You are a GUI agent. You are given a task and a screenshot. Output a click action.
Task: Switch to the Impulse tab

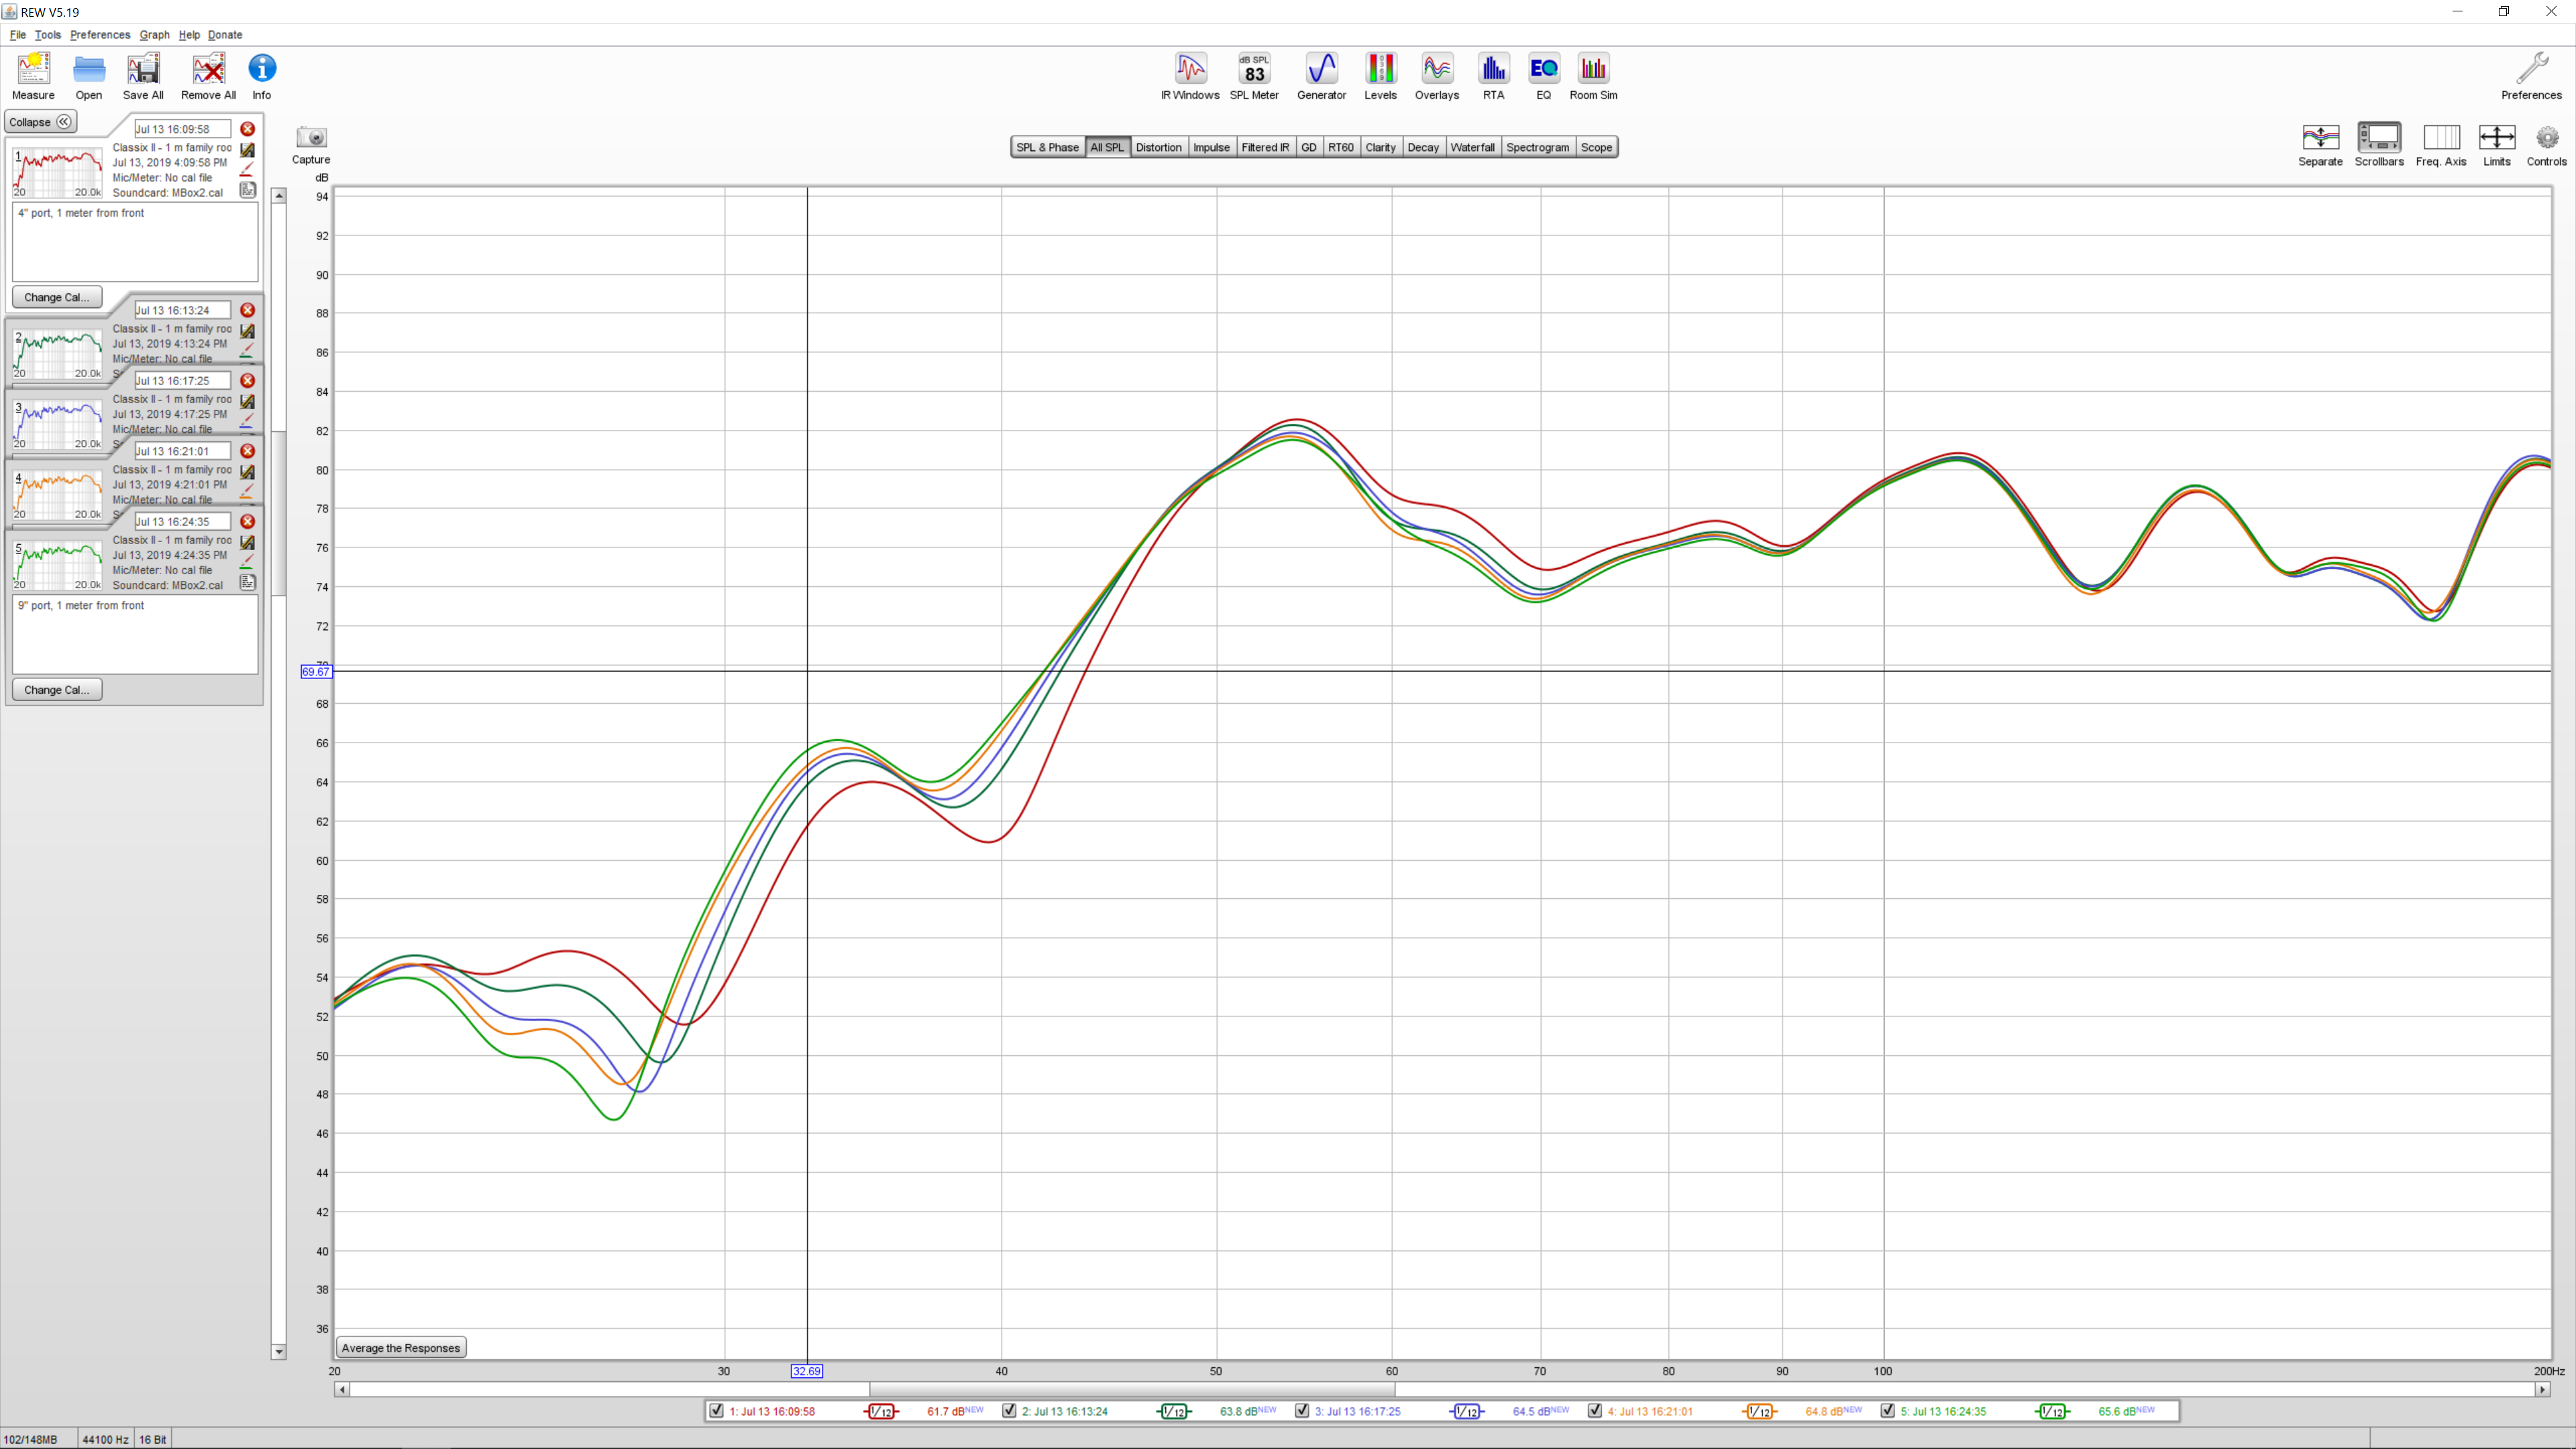tap(1211, 147)
